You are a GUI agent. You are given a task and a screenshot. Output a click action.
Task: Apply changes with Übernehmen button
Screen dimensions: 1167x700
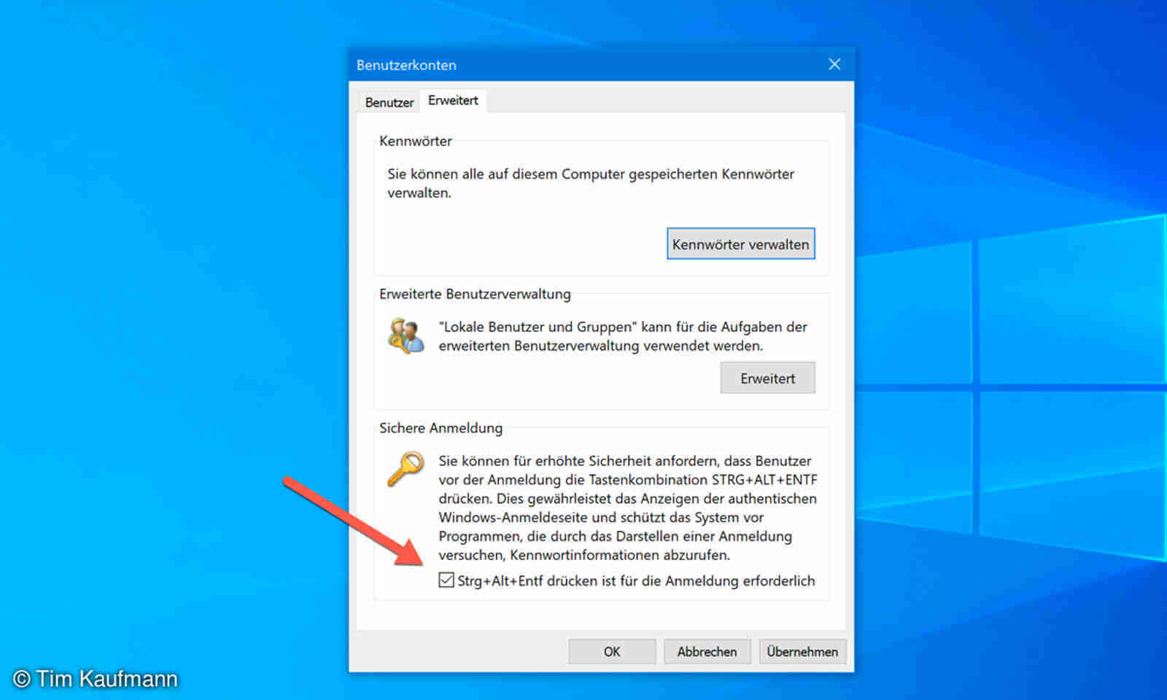point(802,651)
